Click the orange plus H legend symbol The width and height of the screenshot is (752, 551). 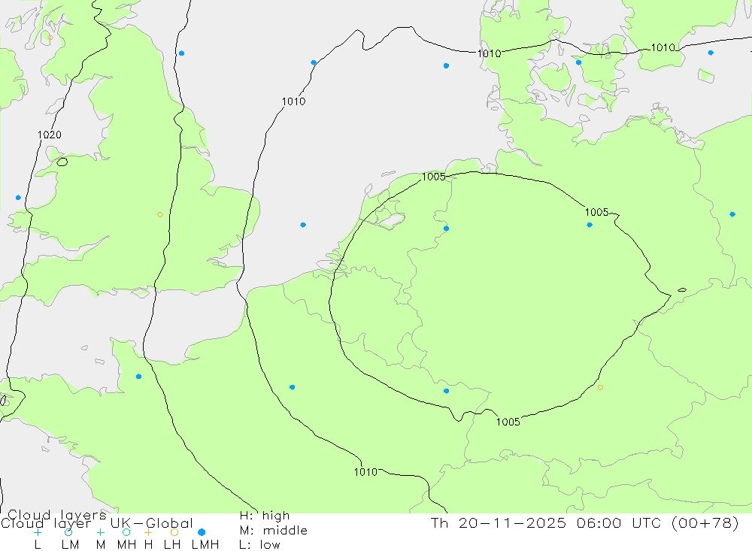coord(148,532)
